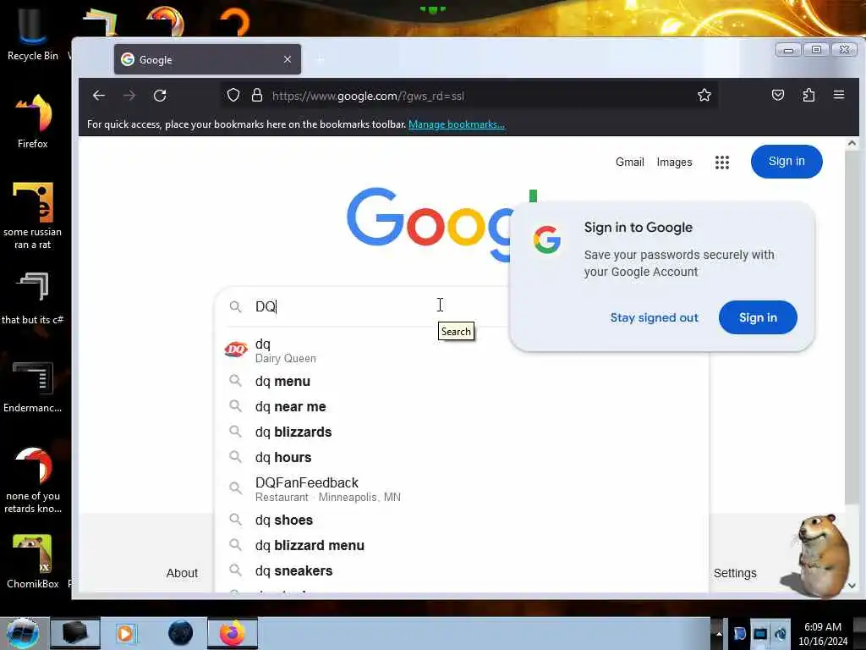The width and height of the screenshot is (866, 650).
Task: Click the page scrollbar up arrow
Action: 852,144
